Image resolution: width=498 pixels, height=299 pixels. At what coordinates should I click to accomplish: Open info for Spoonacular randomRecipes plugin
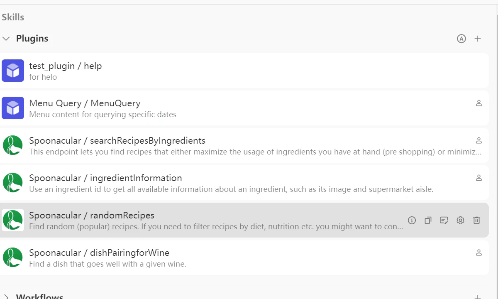coord(412,221)
